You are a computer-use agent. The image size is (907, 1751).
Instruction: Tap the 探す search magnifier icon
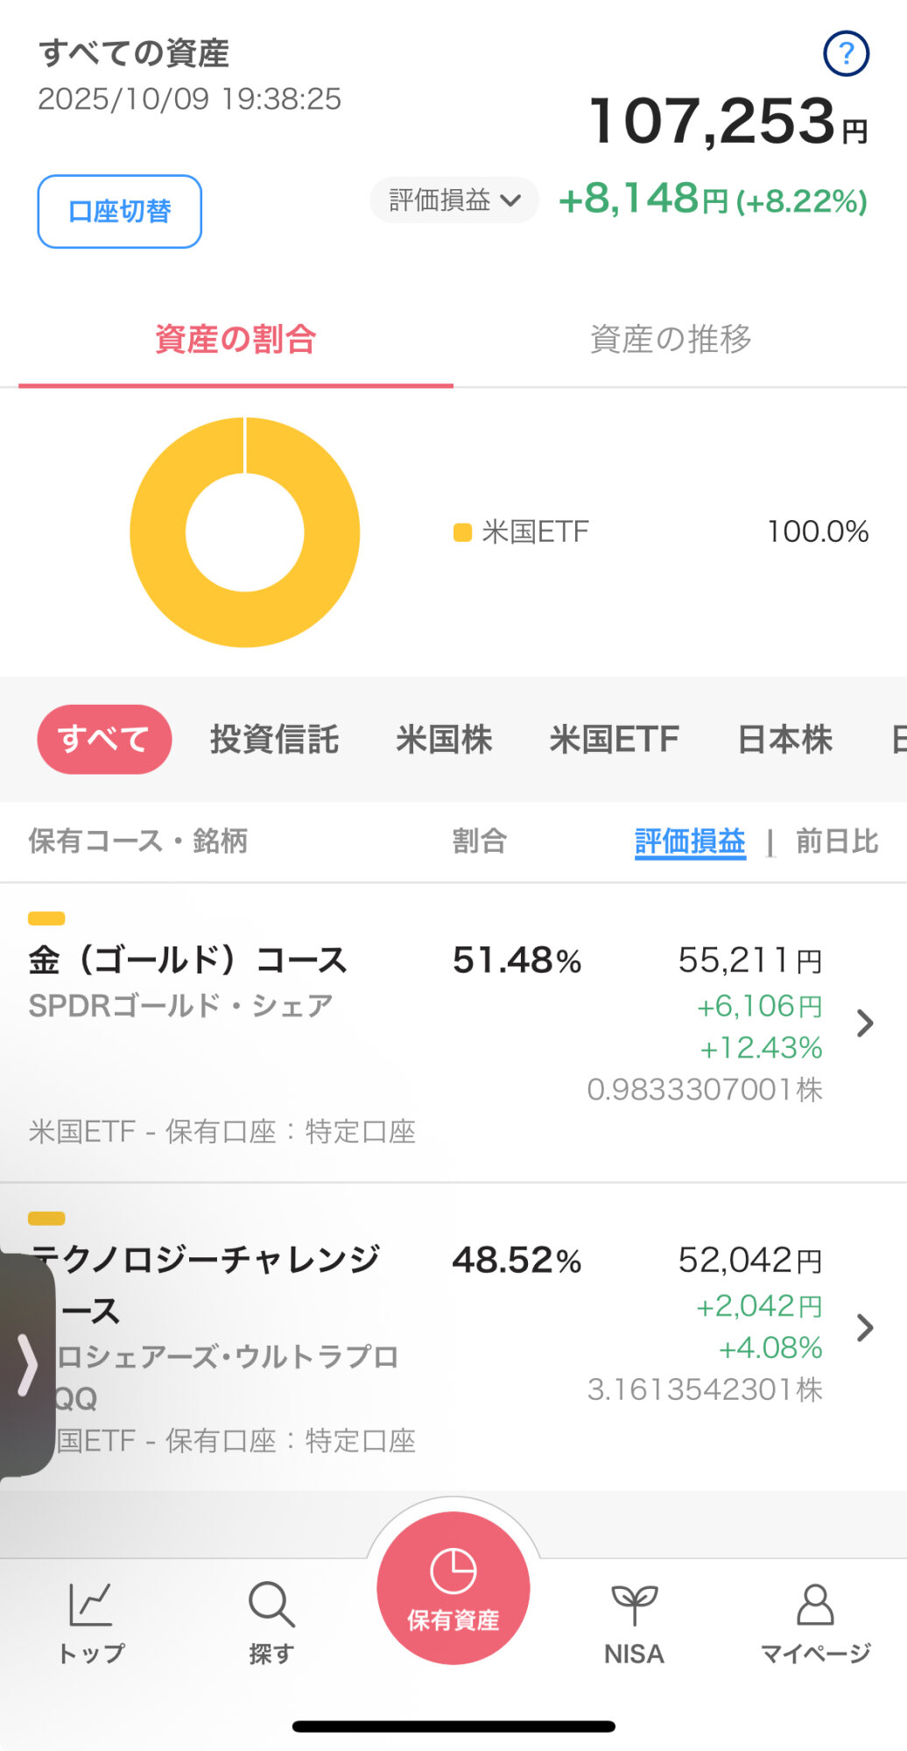tap(271, 1604)
